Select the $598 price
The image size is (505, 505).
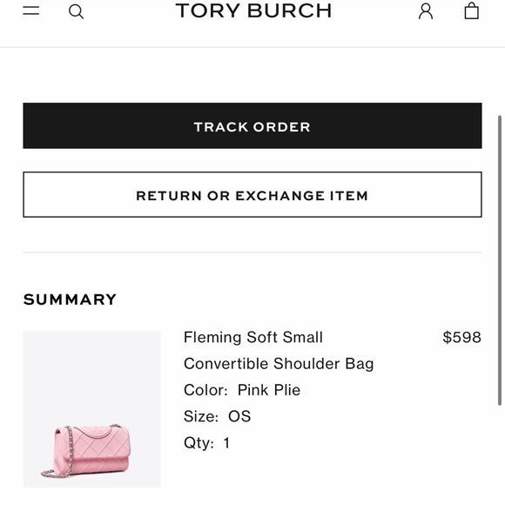click(461, 337)
